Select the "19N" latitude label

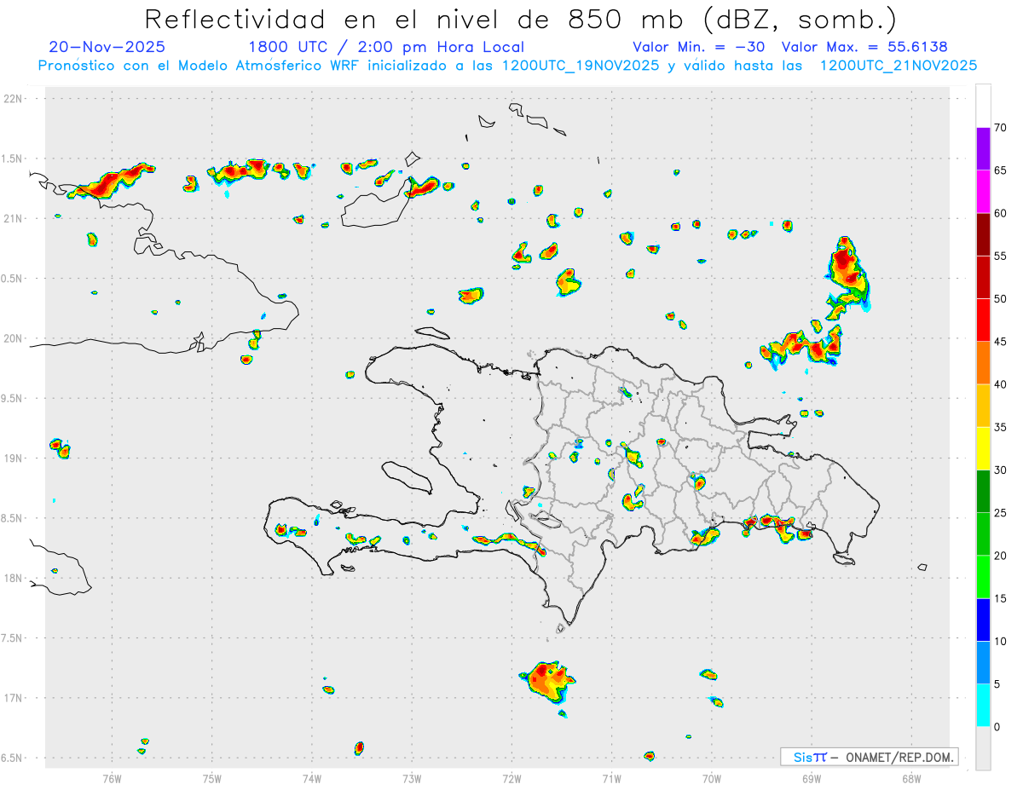point(14,458)
